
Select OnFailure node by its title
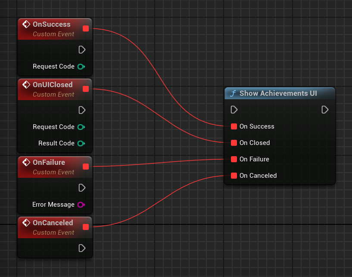coord(49,162)
